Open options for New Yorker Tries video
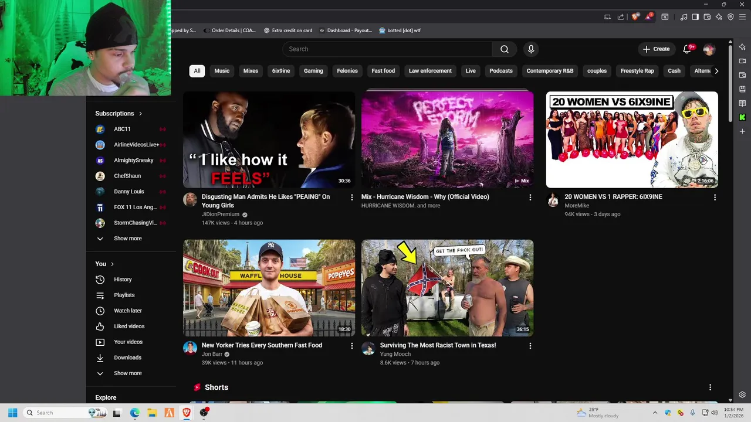The width and height of the screenshot is (751, 422). click(x=352, y=346)
